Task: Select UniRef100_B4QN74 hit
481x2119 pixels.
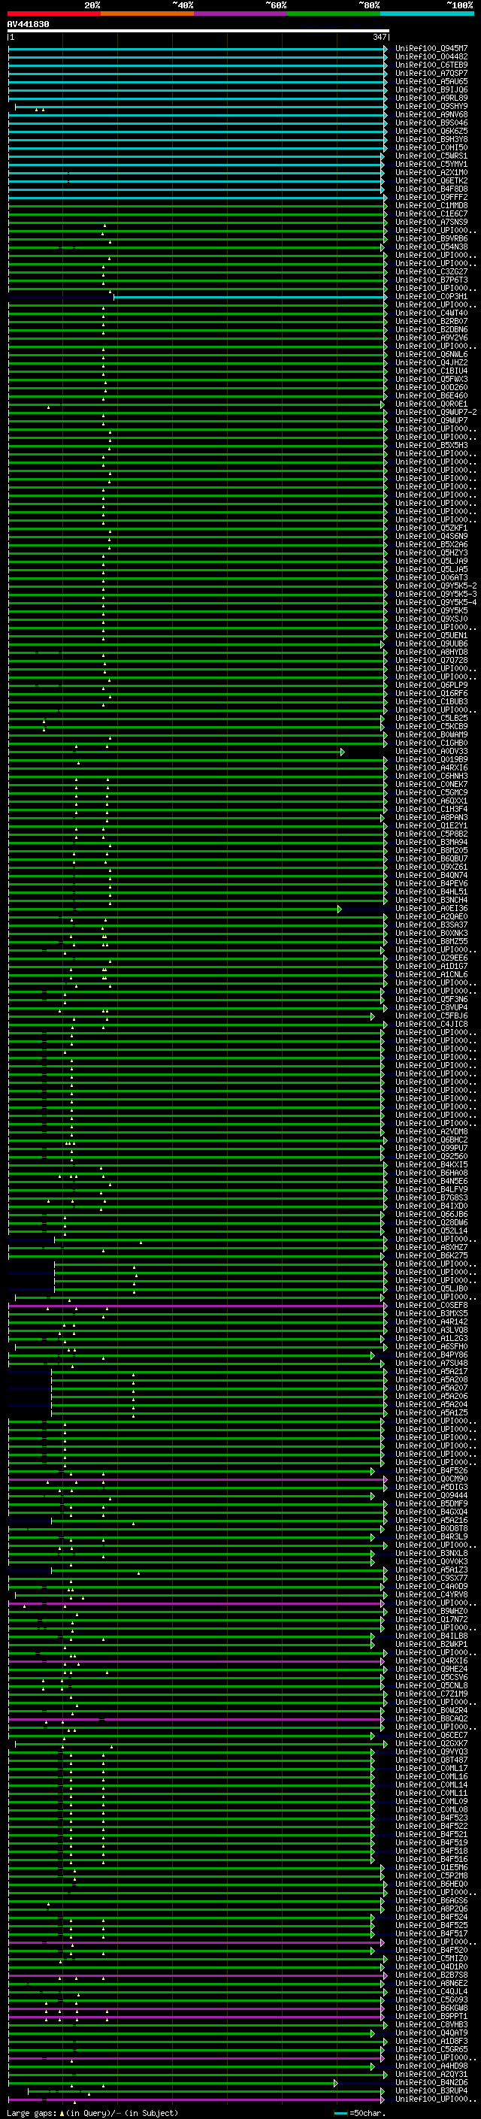Action: [431, 875]
